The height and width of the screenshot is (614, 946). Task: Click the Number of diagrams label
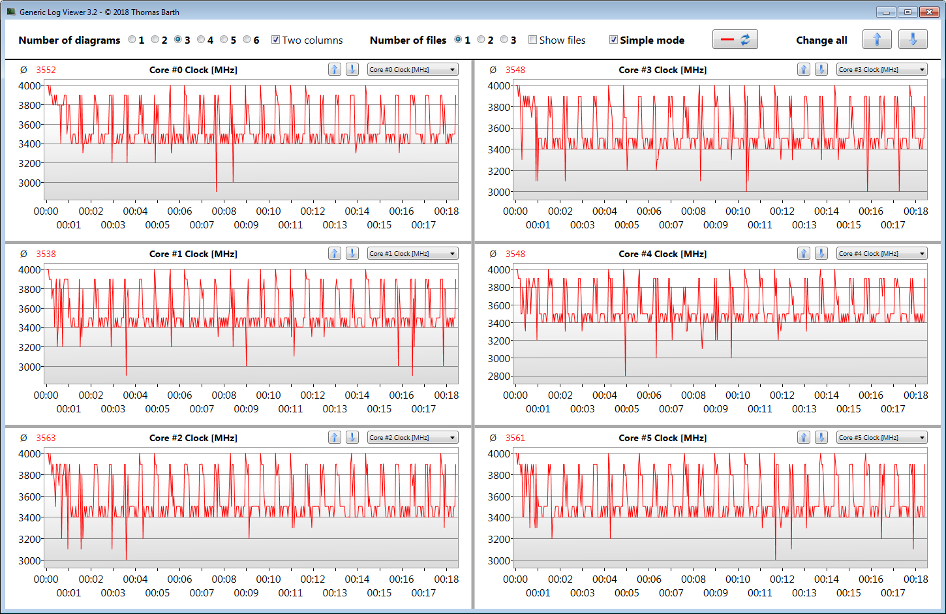tap(69, 40)
